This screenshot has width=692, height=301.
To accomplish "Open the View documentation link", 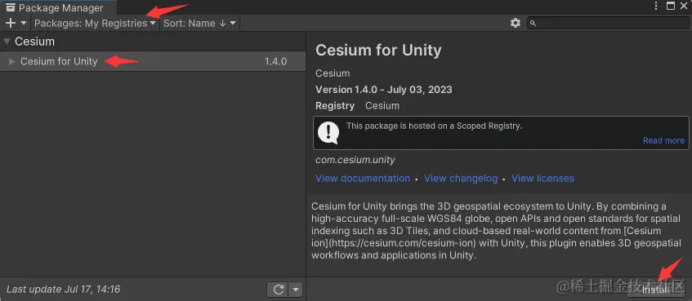I will pyautogui.click(x=363, y=178).
